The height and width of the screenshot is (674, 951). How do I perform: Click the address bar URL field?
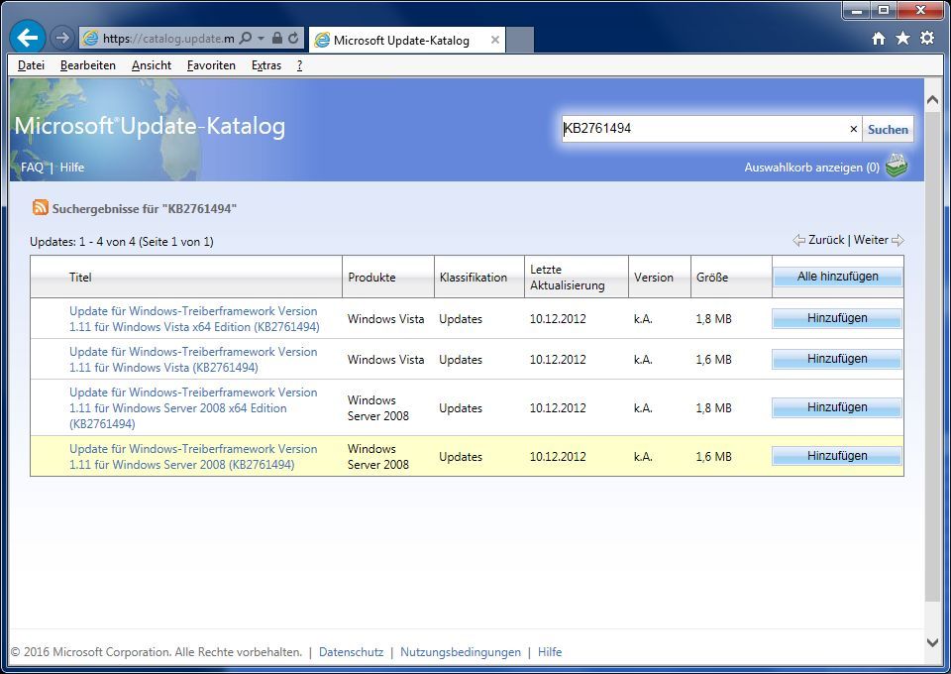point(168,39)
